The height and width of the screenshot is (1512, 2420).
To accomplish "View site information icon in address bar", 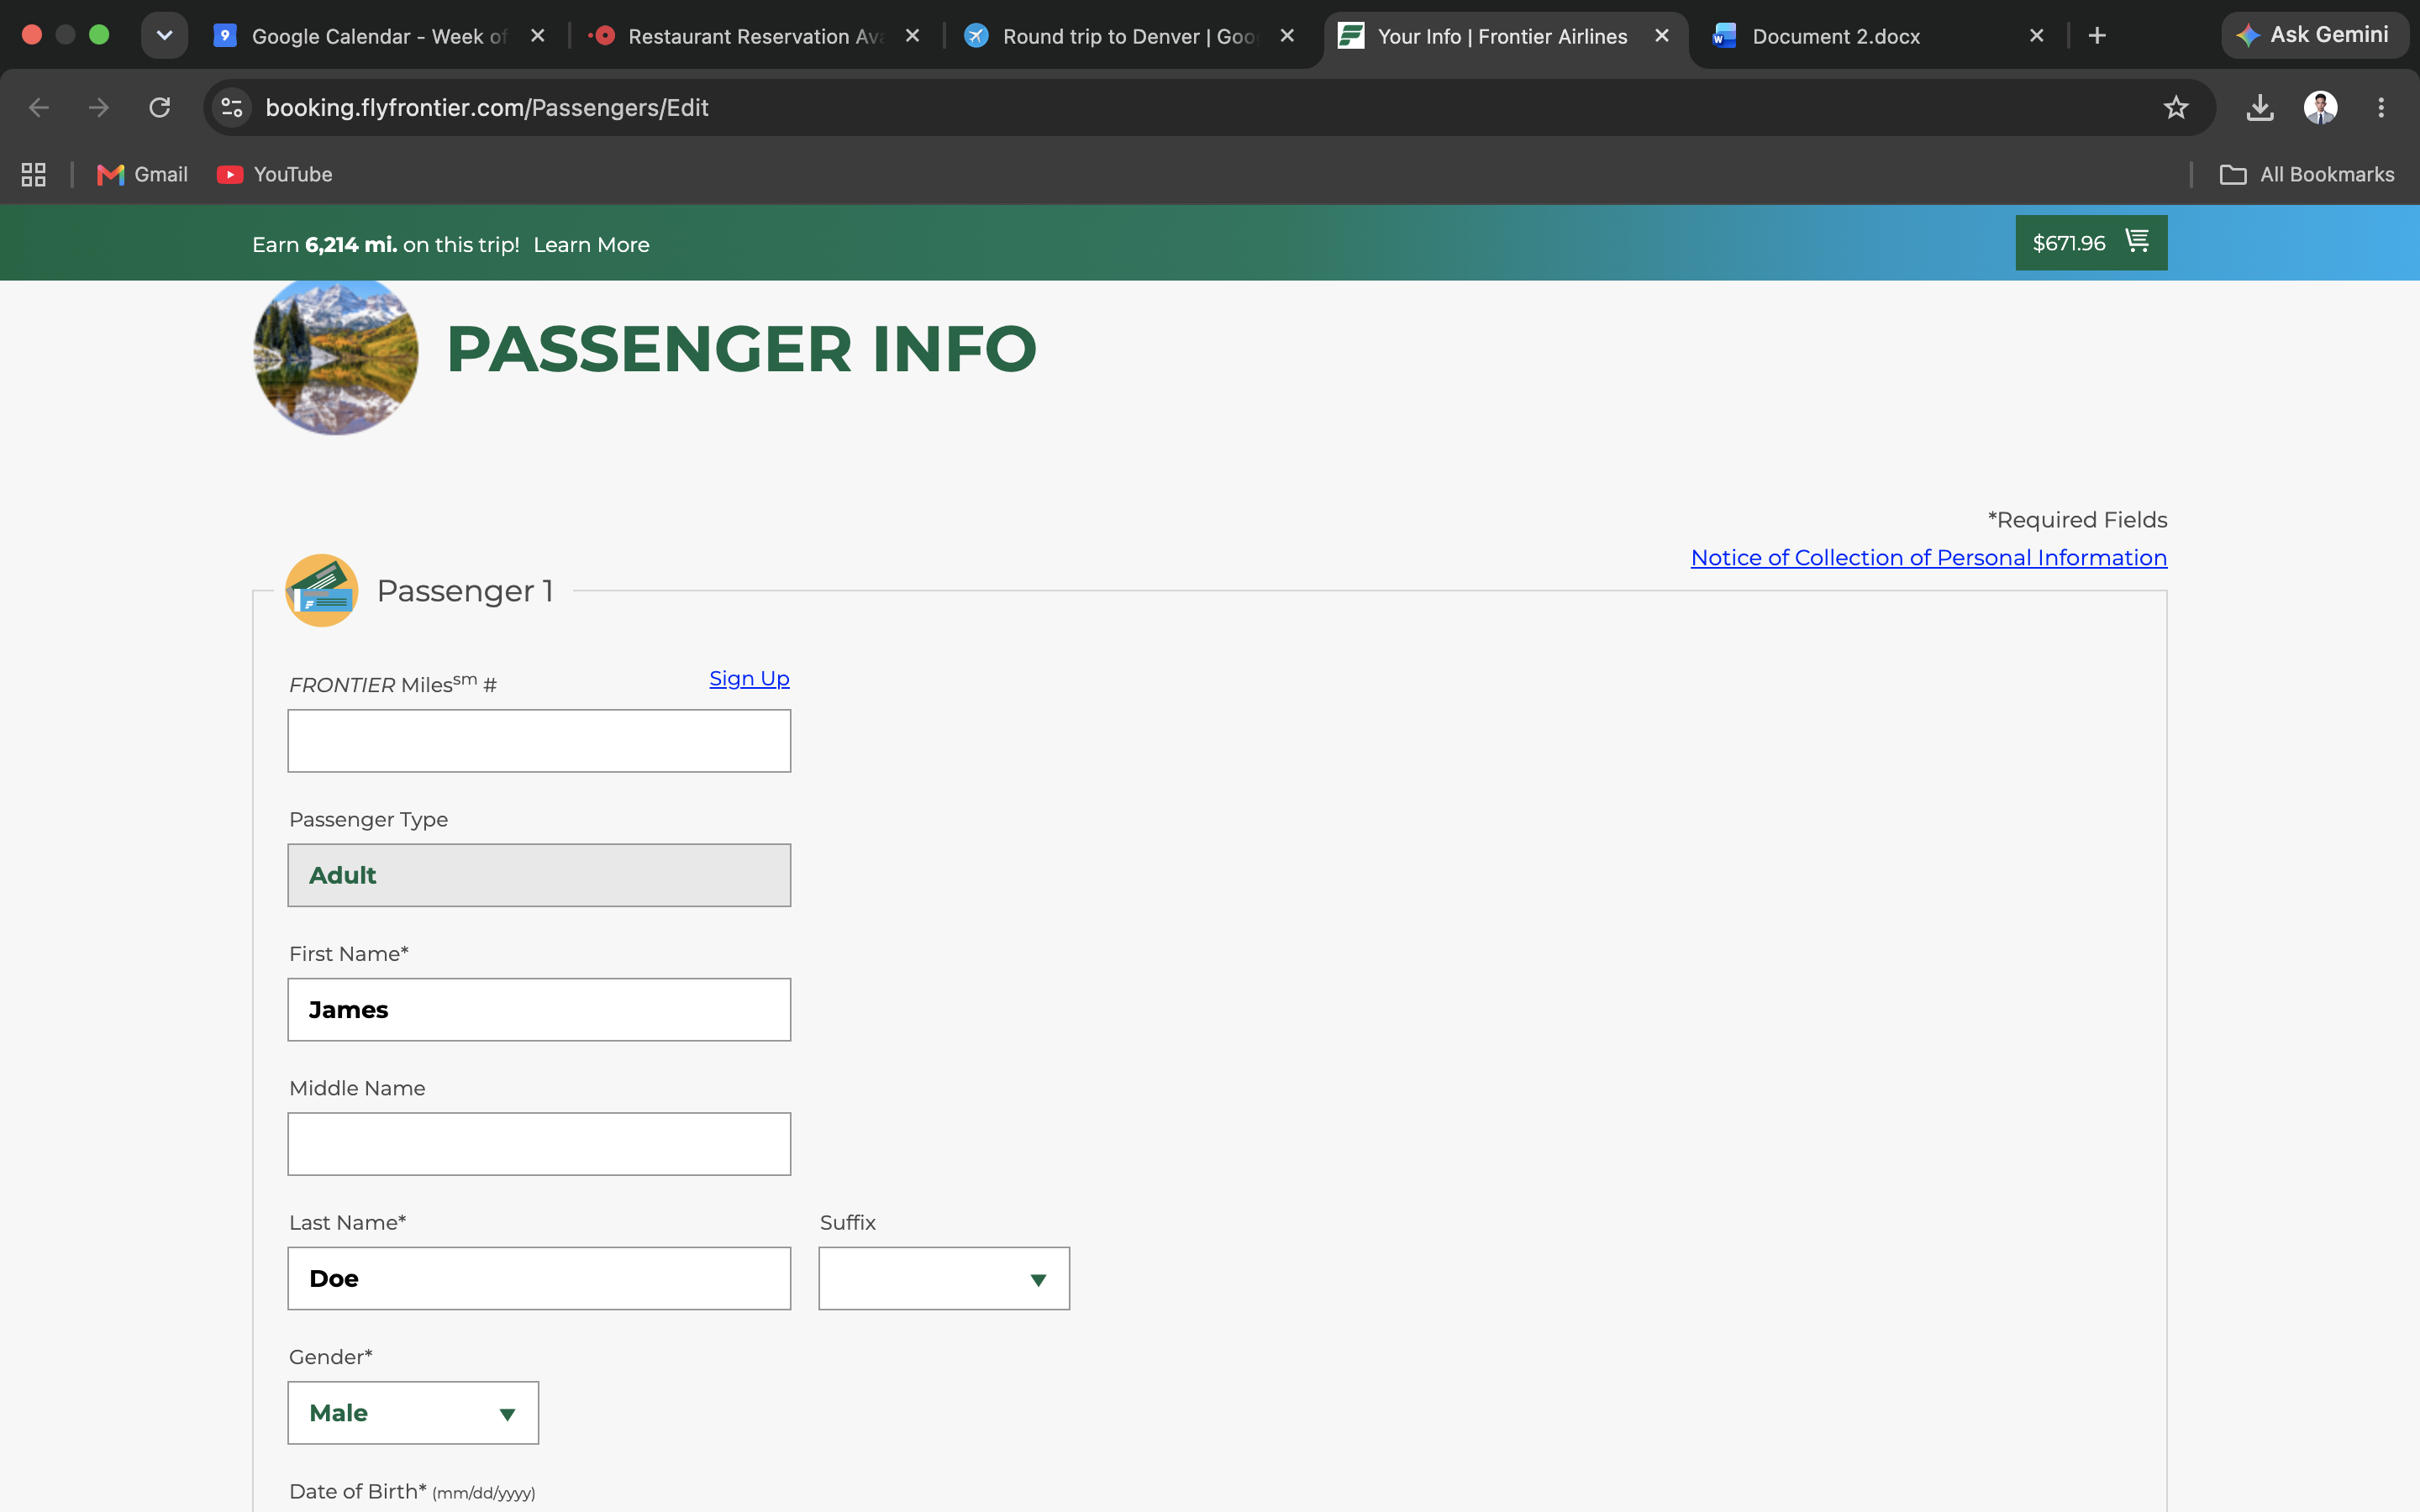I will coord(232,108).
